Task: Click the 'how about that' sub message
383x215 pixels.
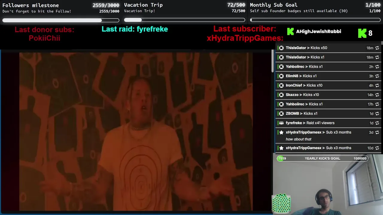Action: (299, 139)
